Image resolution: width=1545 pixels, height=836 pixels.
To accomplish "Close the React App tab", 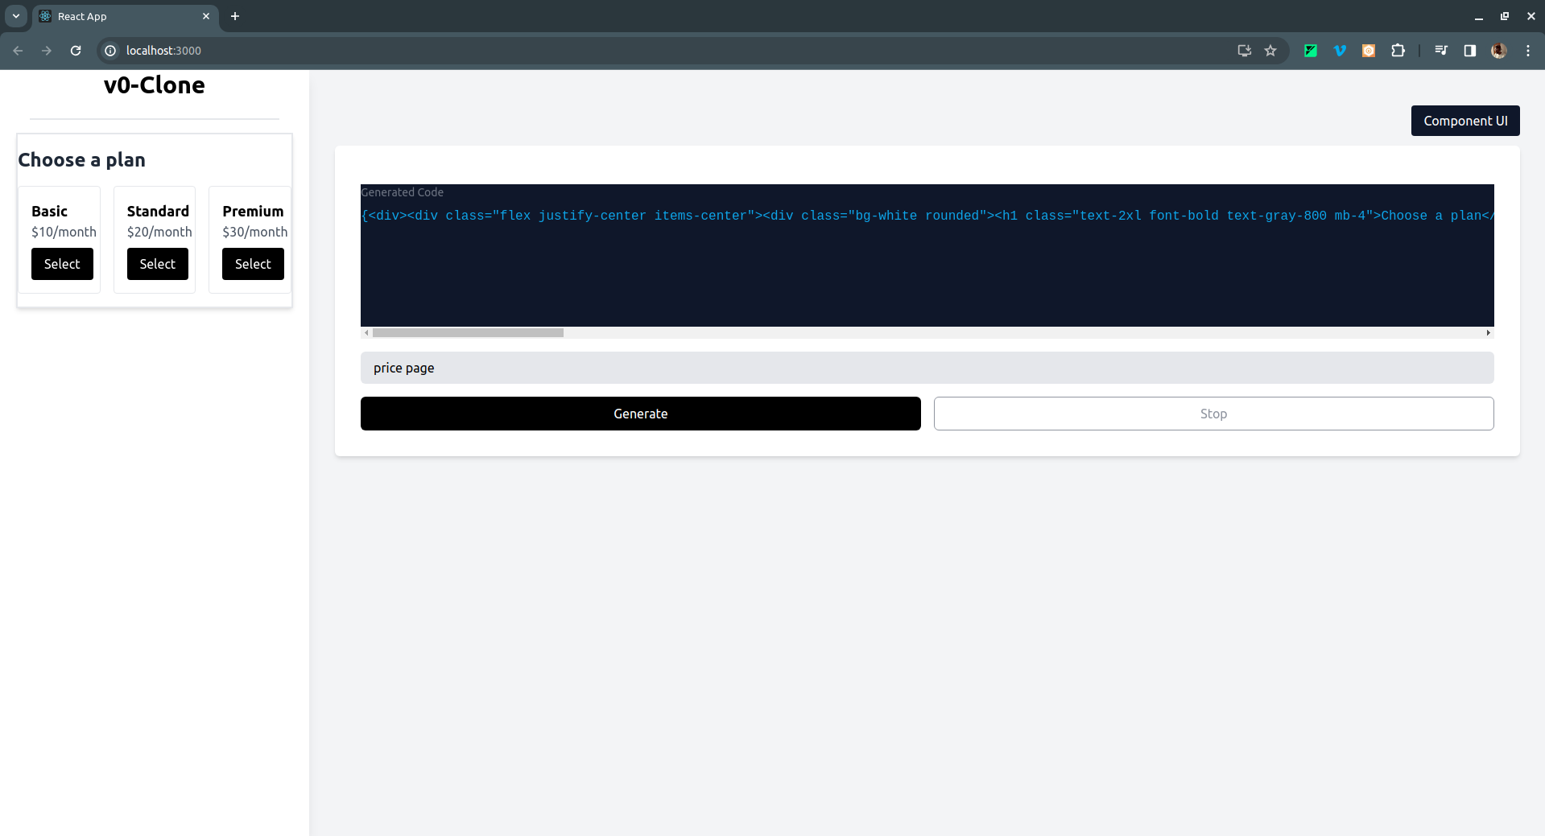I will (206, 16).
